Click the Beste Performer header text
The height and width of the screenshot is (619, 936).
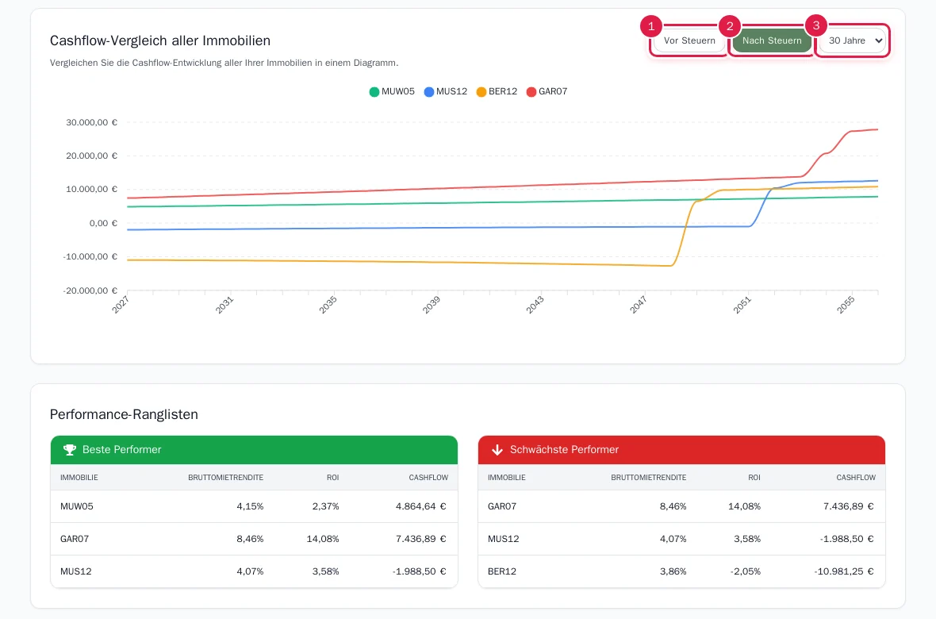[x=122, y=450]
